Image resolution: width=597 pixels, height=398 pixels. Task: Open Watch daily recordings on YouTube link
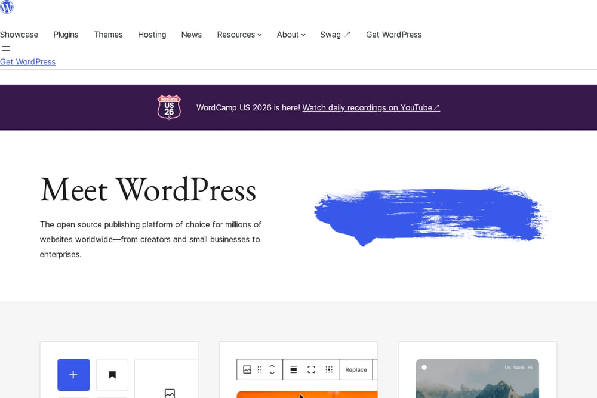point(371,107)
